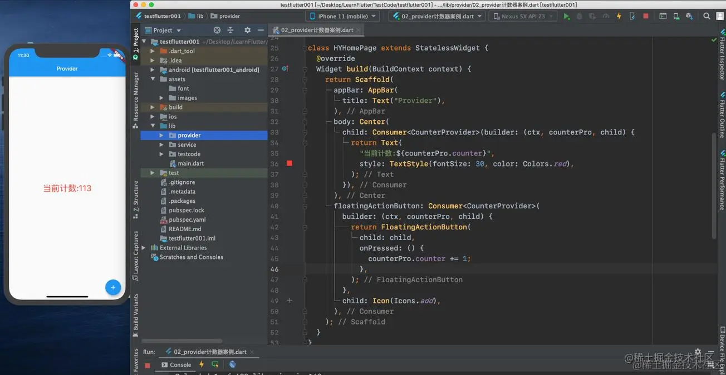Click Hot Reload lightning in Run console bar
This screenshot has width=726, height=375.
[x=202, y=364]
